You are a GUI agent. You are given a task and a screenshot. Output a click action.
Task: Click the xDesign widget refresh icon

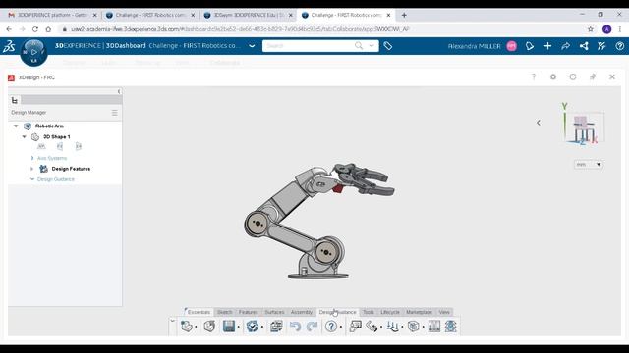tap(573, 76)
